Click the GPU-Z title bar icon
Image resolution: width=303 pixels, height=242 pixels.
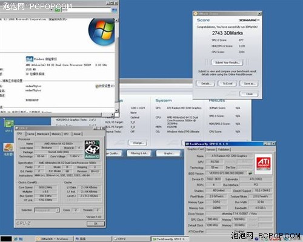coord(187,144)
